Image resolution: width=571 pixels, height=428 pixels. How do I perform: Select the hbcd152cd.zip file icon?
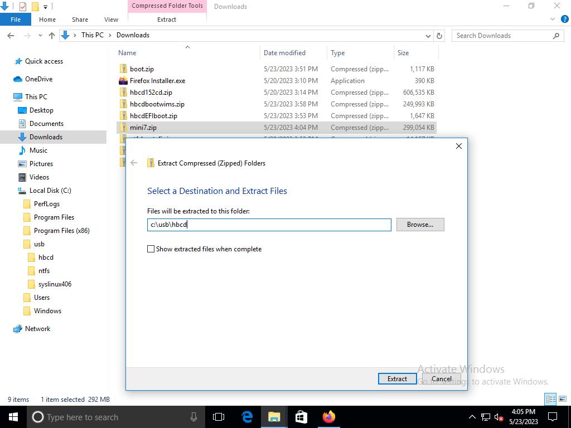tap(123, 93)
